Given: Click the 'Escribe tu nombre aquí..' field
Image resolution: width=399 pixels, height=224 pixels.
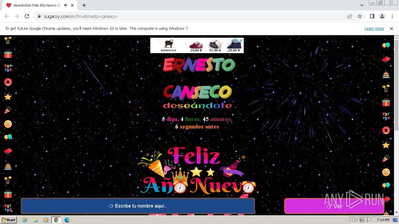Looking at the screenshot, I should pyautogui.click(x=138, y=206).
